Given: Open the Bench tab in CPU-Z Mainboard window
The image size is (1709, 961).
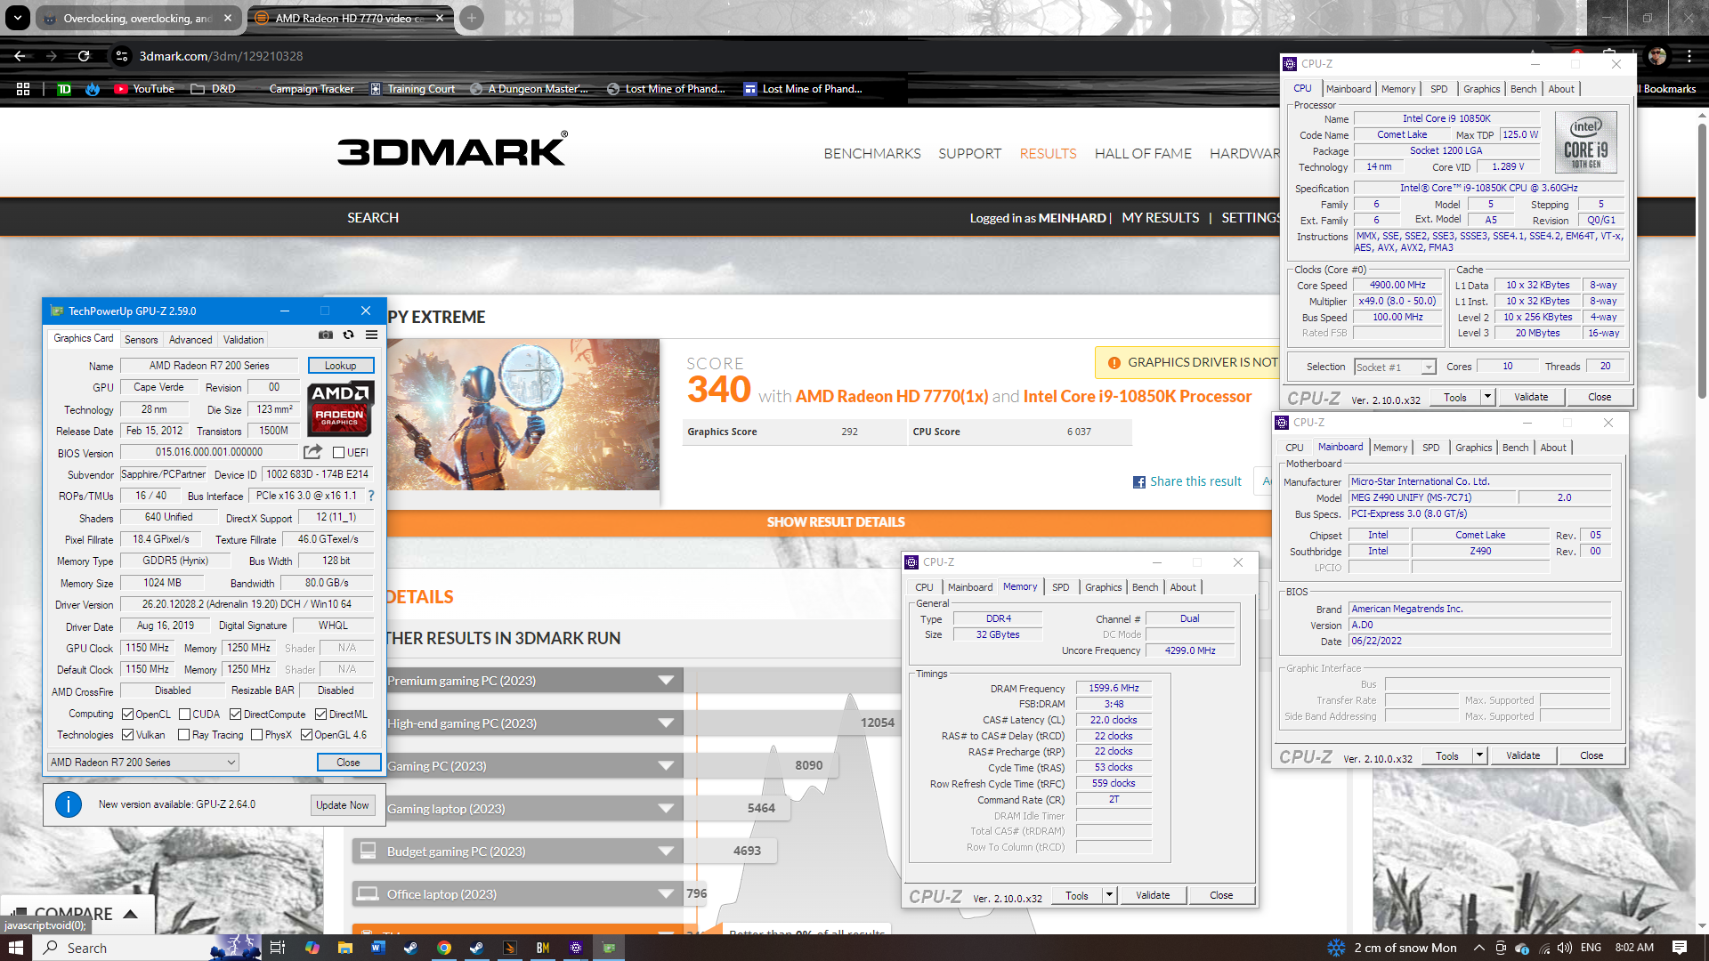Looking at the screenshot, I should click(x=1515, y=448).
